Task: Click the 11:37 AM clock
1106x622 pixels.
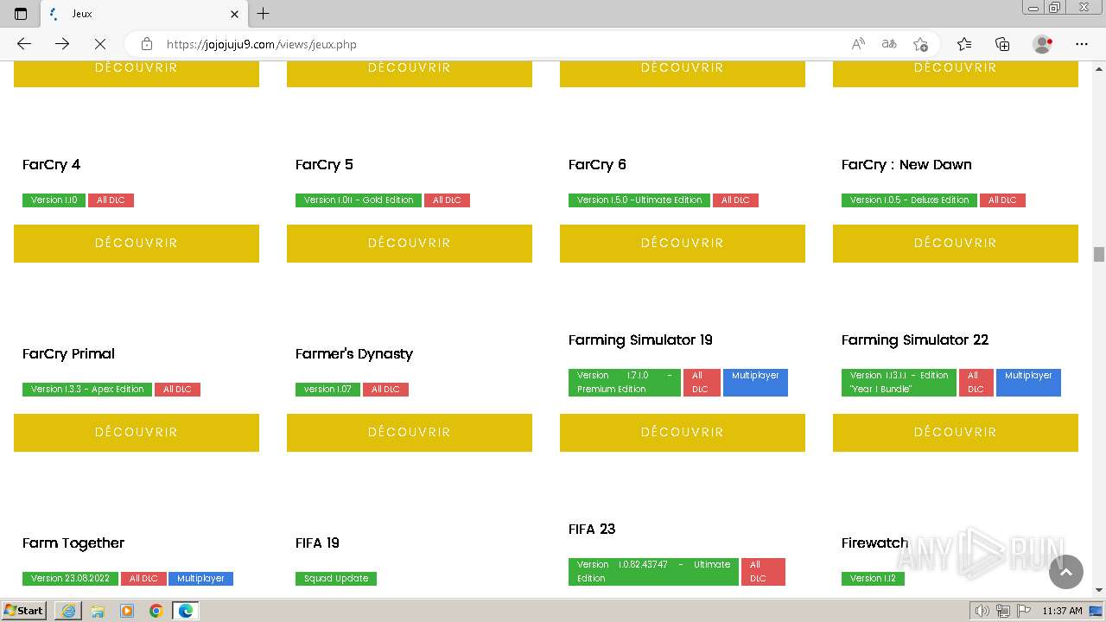Action: tap(1062, 611)
